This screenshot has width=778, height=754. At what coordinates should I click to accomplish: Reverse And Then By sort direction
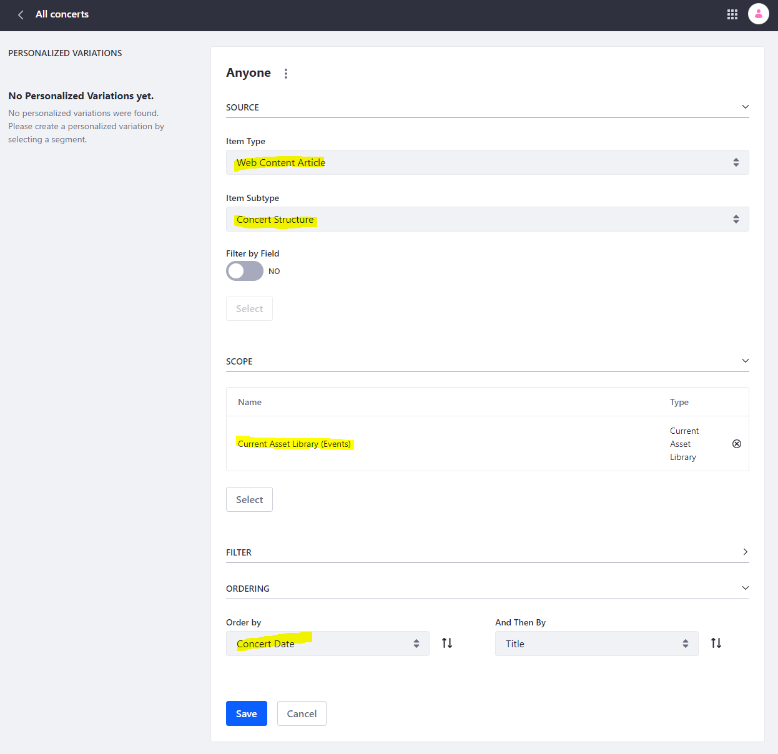(x=716, y=643)
